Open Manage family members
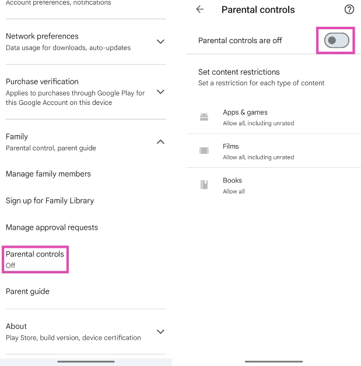 (x=48, y=174)
